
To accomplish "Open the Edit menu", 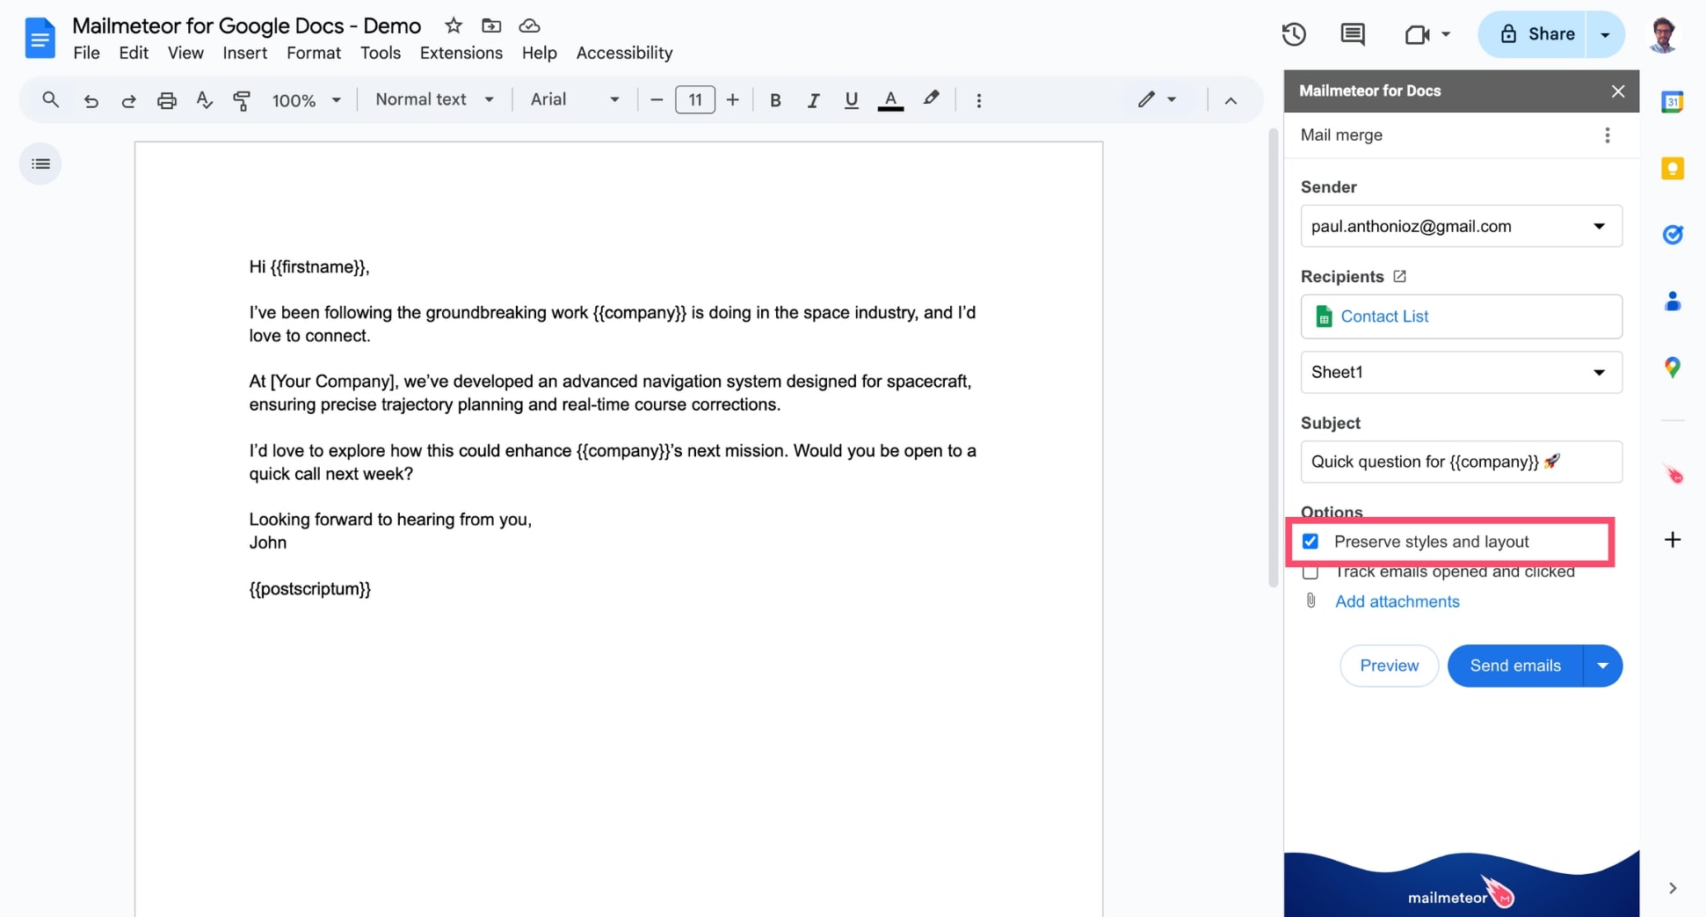I will pos(133,53).
